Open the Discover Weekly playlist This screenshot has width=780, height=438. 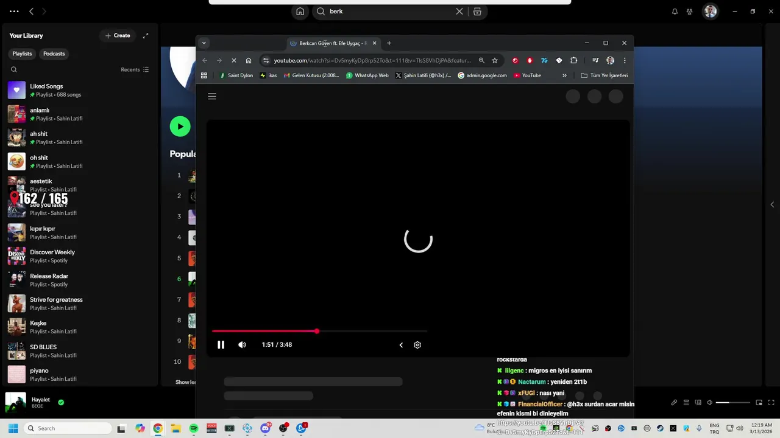79,256
